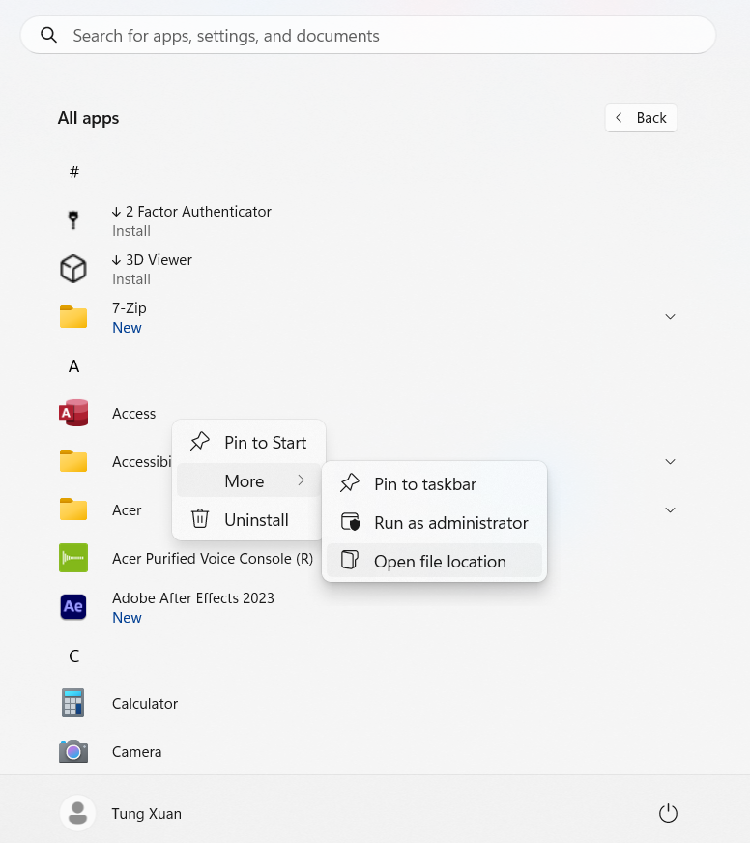This screenshot has width=750, height=843.
Task: Click the # section letter header
Action: [x=74, y=172]
